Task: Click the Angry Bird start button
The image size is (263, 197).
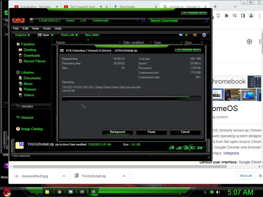Action: pyautogui.click(x=7, y=192)
